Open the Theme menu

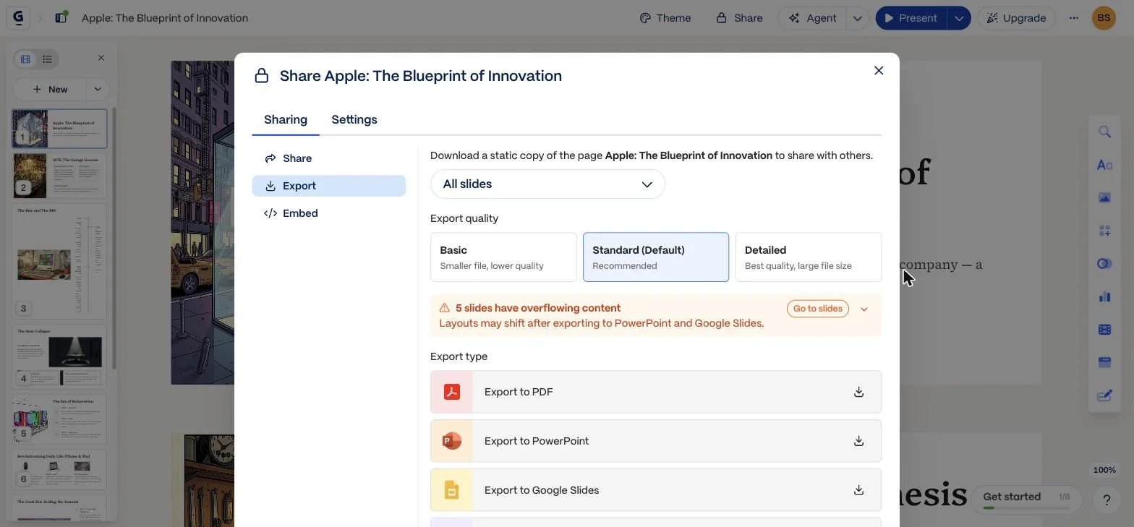(665, 18)
